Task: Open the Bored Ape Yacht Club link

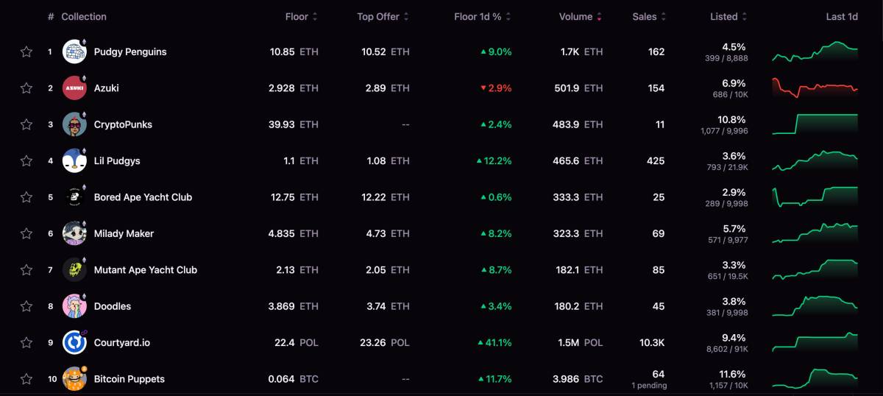Action: 143,197
